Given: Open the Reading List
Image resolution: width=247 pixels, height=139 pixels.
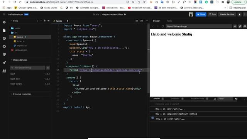Looking at the screenshot, I should click(238, 8).
